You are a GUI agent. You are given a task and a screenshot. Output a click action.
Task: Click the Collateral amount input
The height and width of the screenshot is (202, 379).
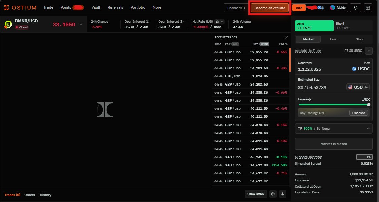point(310,69)
